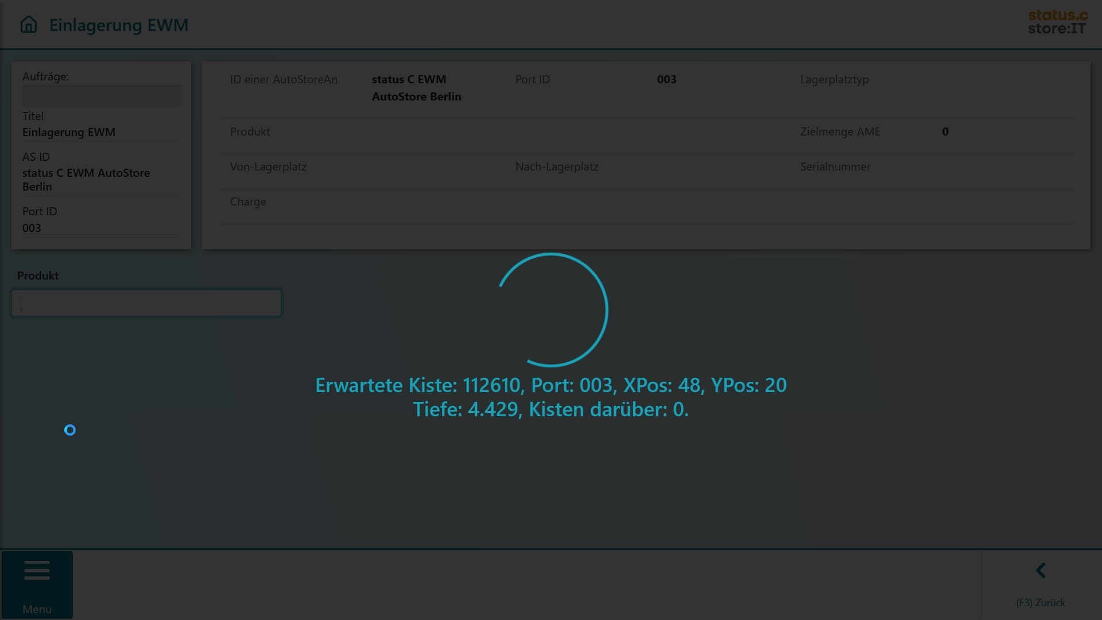The image size is (1102, 620).
Task: Click the Von-Lagerplatz field row
Action: [x=268, y=166]
